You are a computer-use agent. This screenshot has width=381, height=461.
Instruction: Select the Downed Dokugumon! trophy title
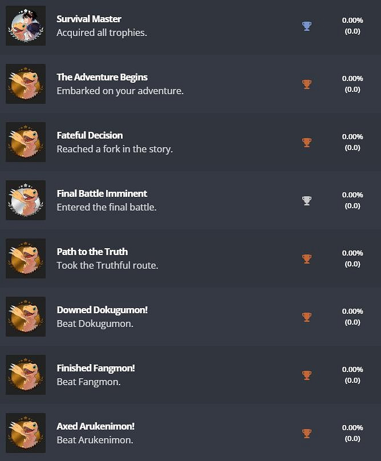click(x=102, y=310)
